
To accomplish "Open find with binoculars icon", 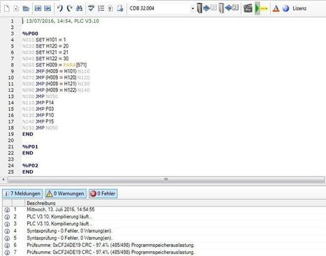I will tap(79, 8).
